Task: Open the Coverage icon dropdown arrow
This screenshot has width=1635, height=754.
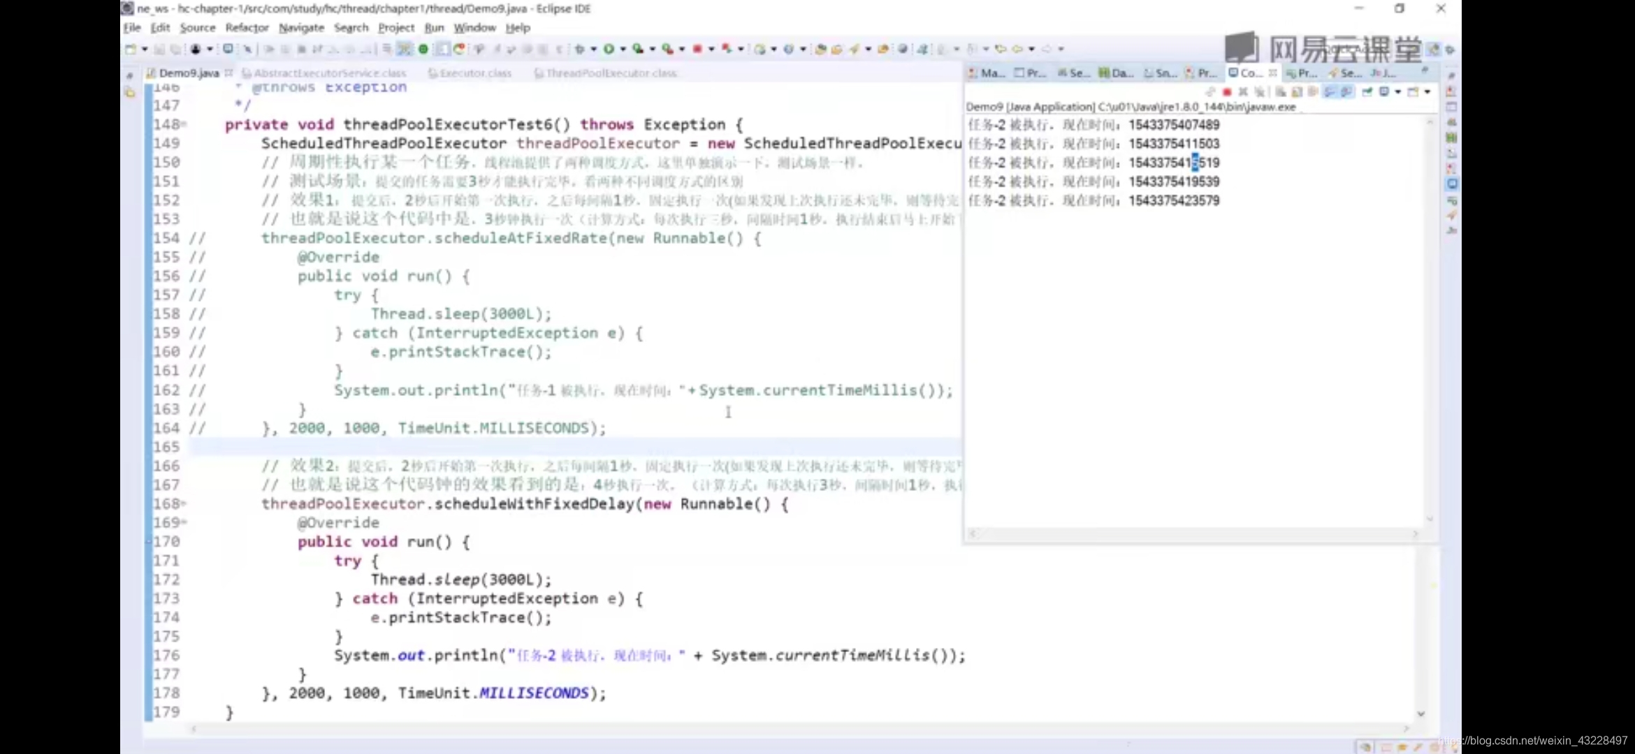Action: [x=653, y=49]
